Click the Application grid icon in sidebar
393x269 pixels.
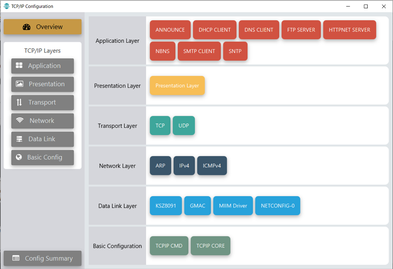(19, 66)
